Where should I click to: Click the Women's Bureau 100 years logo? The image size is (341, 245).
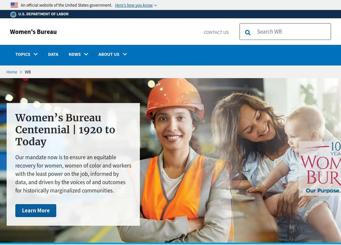(320, 168)
